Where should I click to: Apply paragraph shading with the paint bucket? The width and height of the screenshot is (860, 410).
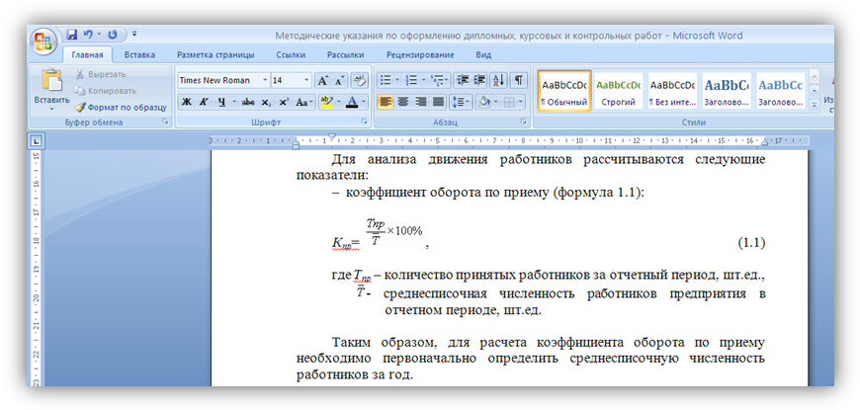tap(483, 102)
